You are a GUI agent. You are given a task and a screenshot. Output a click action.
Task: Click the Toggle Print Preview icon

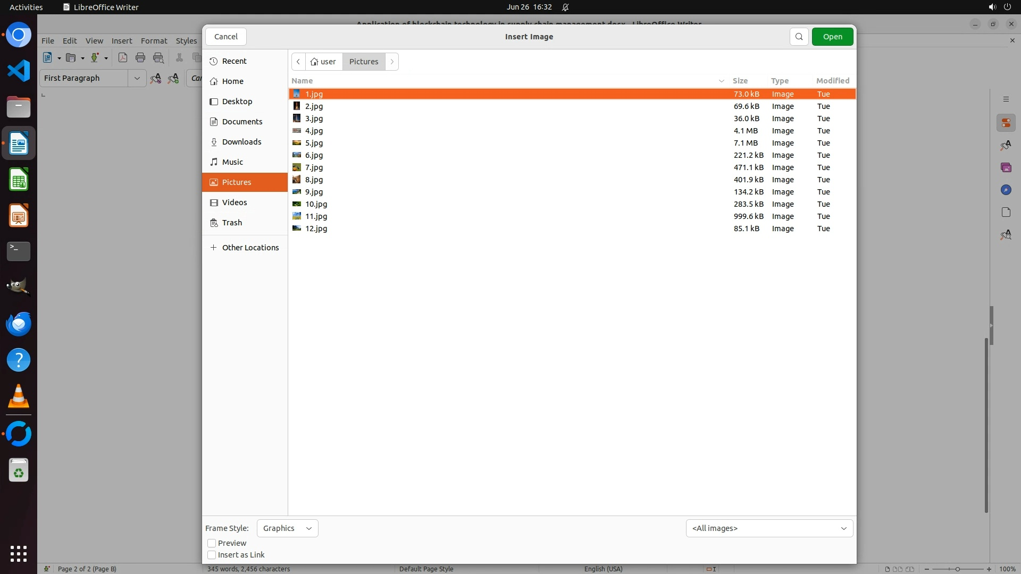coord(158,58)
